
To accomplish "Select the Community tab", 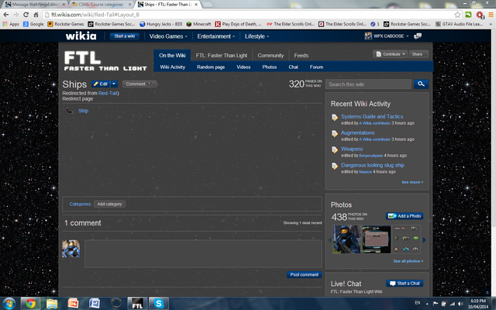I will click(x=270, y=55).
